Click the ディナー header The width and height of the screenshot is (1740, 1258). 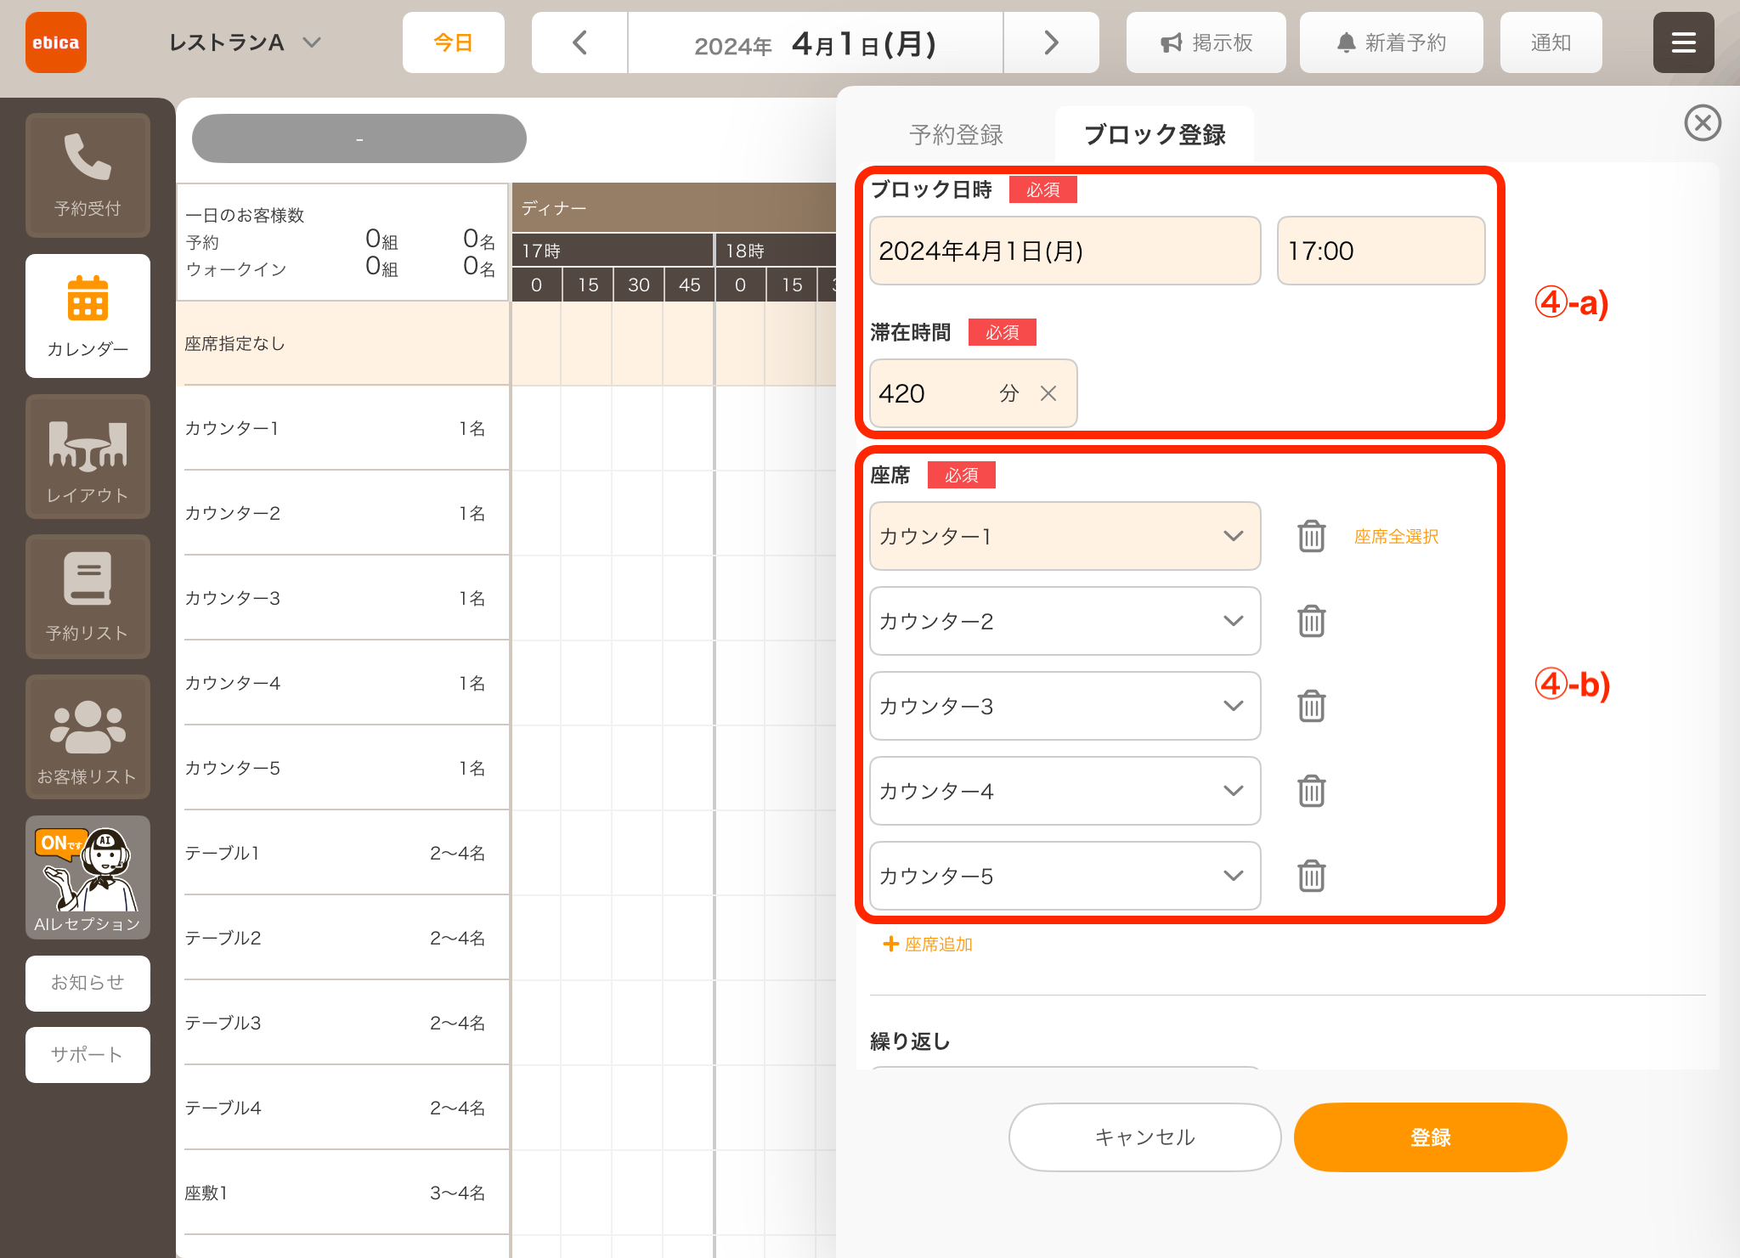675,207
